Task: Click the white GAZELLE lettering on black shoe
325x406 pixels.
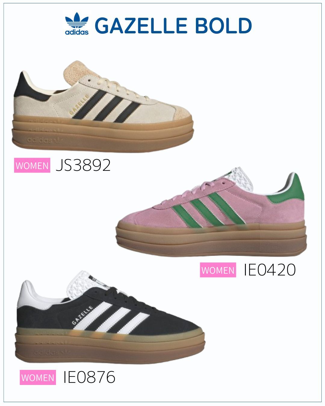Action: pyautogui.click(x=82, y=315)
